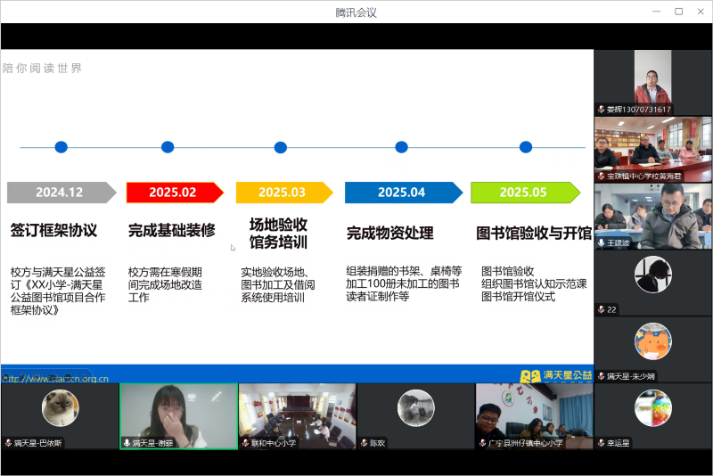
Task: Click the round avatar of participant 22
Action: pyautogui.click(x=653, y=275)
